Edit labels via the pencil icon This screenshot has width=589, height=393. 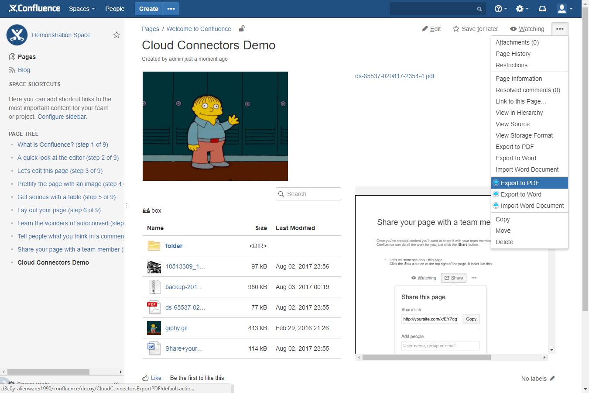pyautogui.click(x=552, y=379)
